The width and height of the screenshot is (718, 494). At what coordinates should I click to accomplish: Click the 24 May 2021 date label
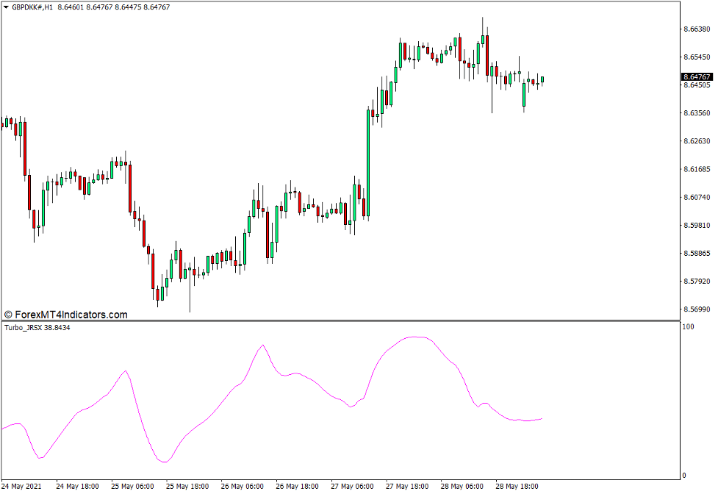tap(24, 487)
